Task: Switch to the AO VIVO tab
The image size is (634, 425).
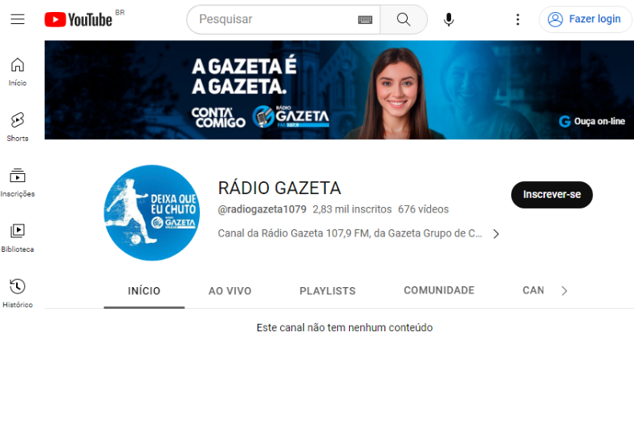Action: (230, 291)
